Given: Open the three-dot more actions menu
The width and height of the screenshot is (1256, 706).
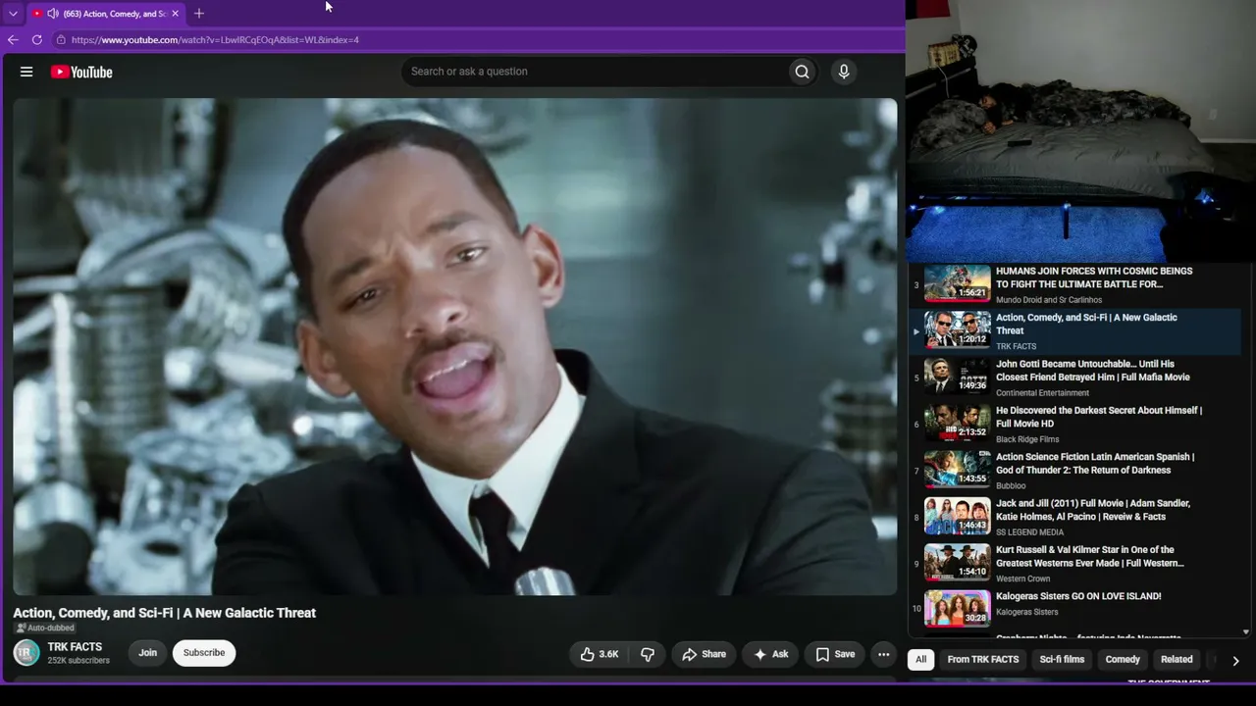Looking at the screenshot, I should 883,654.
